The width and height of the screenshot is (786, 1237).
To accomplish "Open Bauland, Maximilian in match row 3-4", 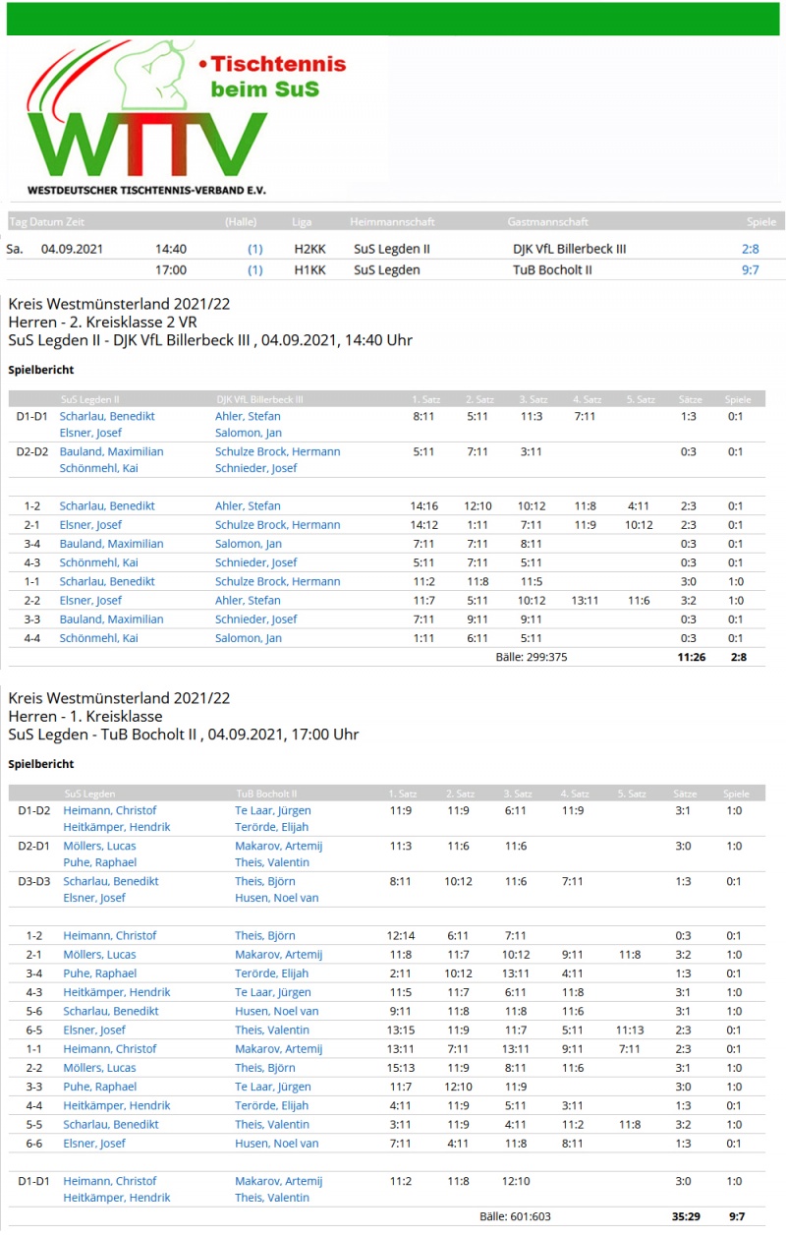I will [111, 544].
